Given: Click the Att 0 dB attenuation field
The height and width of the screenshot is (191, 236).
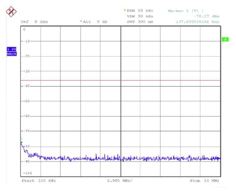Looking at the screenshot, I should tap(95, 22).
